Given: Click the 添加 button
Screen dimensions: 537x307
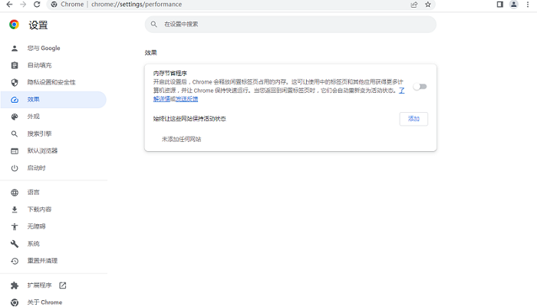Looking at the screenshot, I should pyautogui.click(x=413, y=119).
